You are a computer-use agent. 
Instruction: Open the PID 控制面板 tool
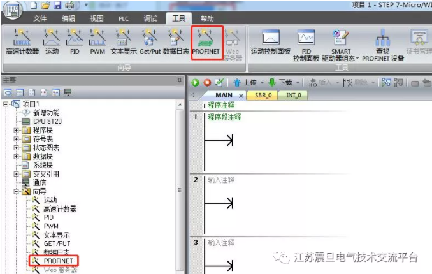coord(306,45)
